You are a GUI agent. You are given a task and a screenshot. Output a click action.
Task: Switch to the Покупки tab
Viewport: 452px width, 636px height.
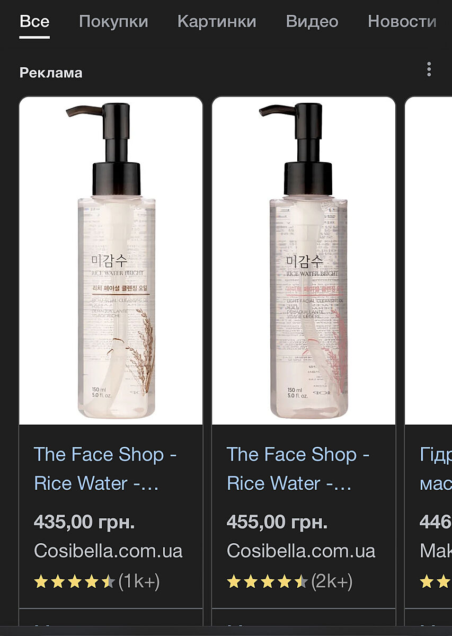point(113,22)
